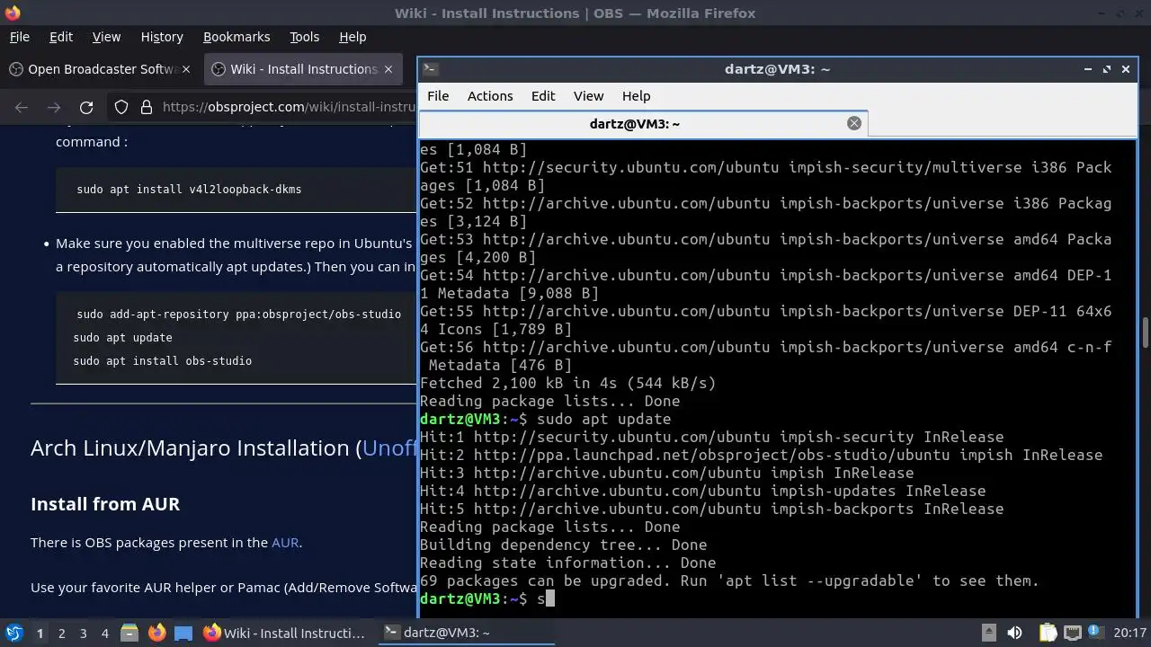Viewport: 1151px width, 647px height.
Task: Click the terminal icon in terminal title bar
Action: tap(430, 68)
